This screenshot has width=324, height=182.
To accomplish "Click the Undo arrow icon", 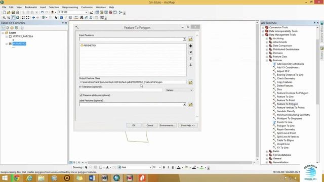I will pyautogui.click(x=42, y=12).
